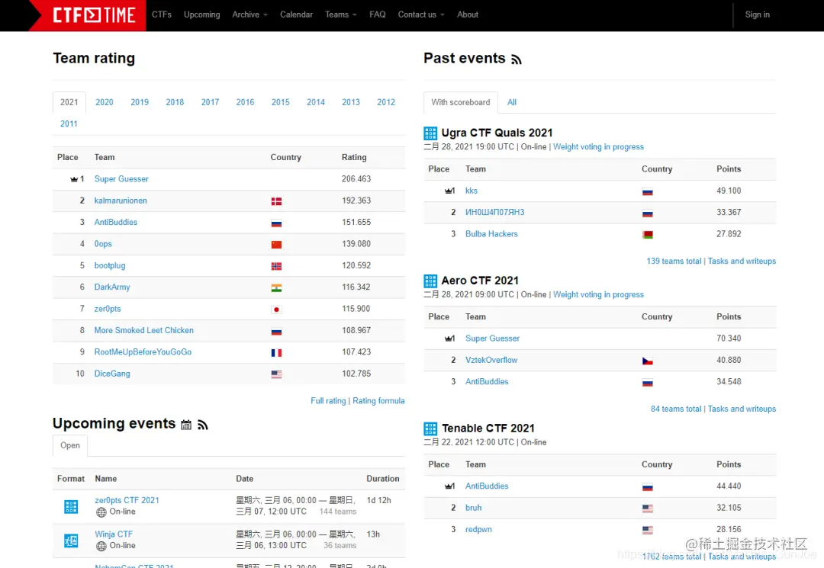Click the India flag in DarkArmy row
824x568 pixels.
[276, 287]
